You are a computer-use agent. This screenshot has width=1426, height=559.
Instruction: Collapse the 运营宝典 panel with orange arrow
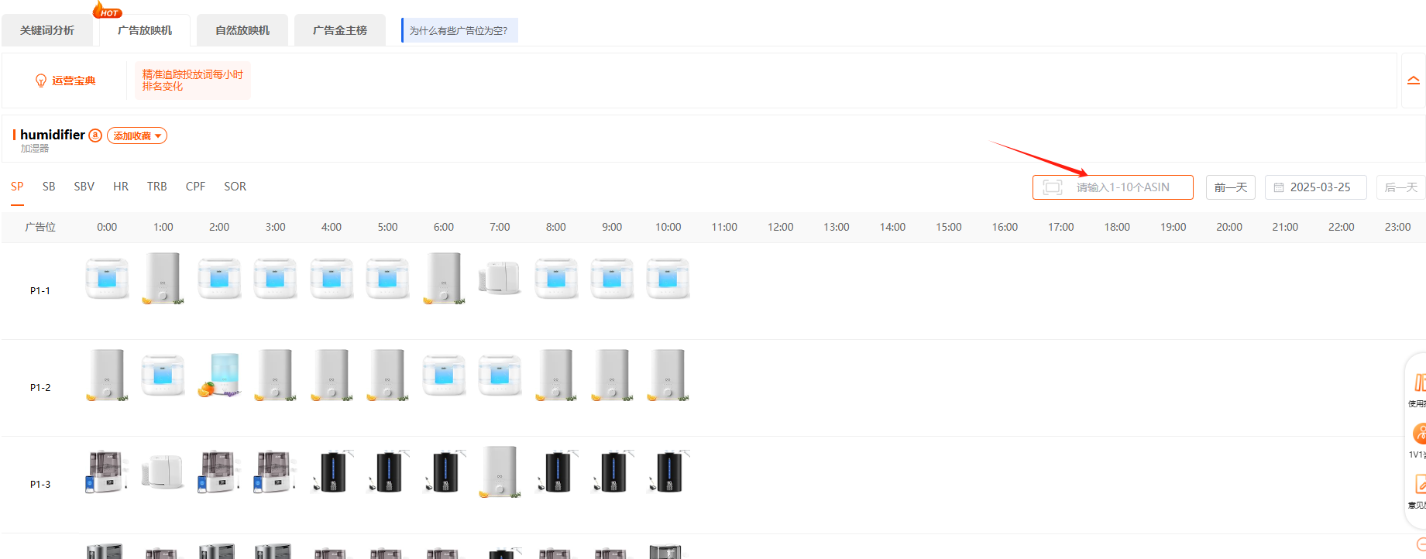[x=1414, y=81]
